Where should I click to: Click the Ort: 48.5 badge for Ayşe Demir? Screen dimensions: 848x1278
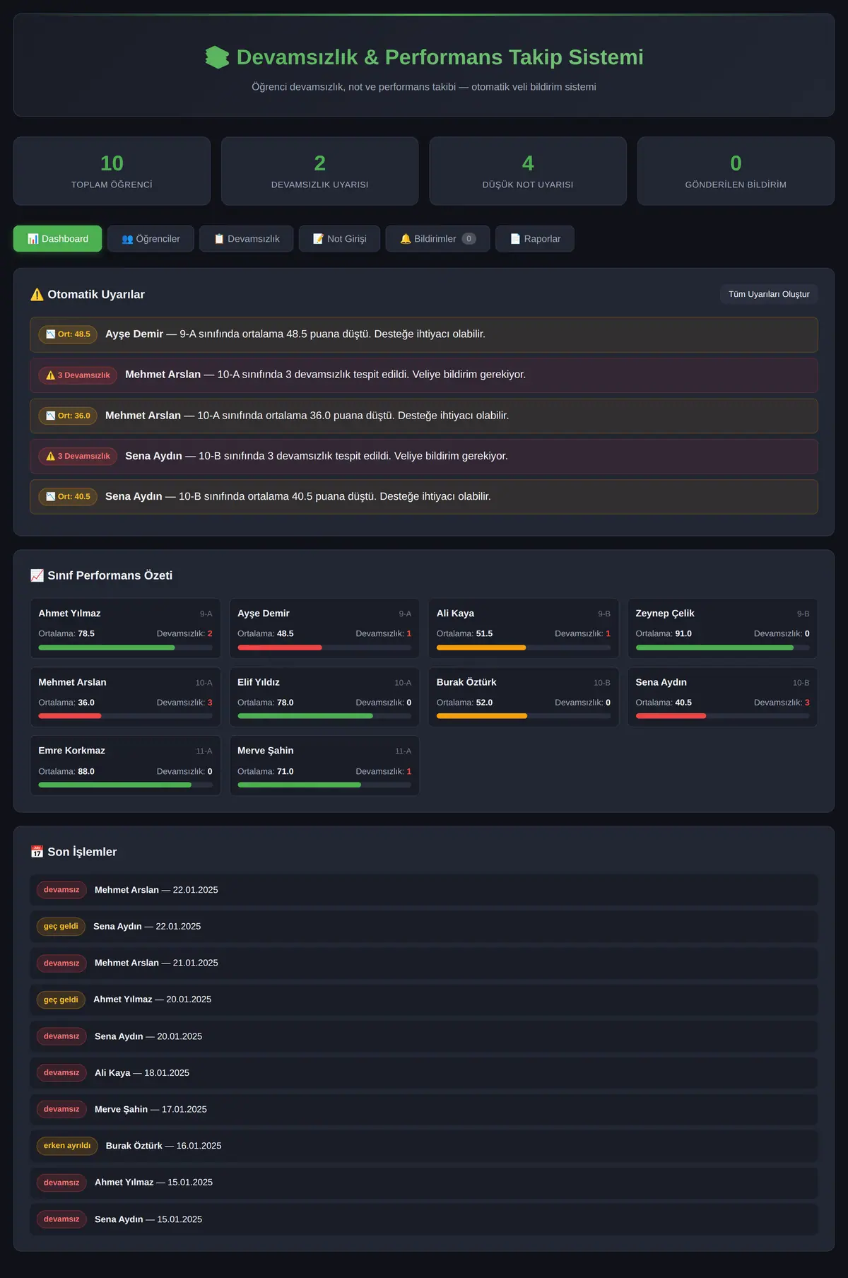tap(68, 334)
